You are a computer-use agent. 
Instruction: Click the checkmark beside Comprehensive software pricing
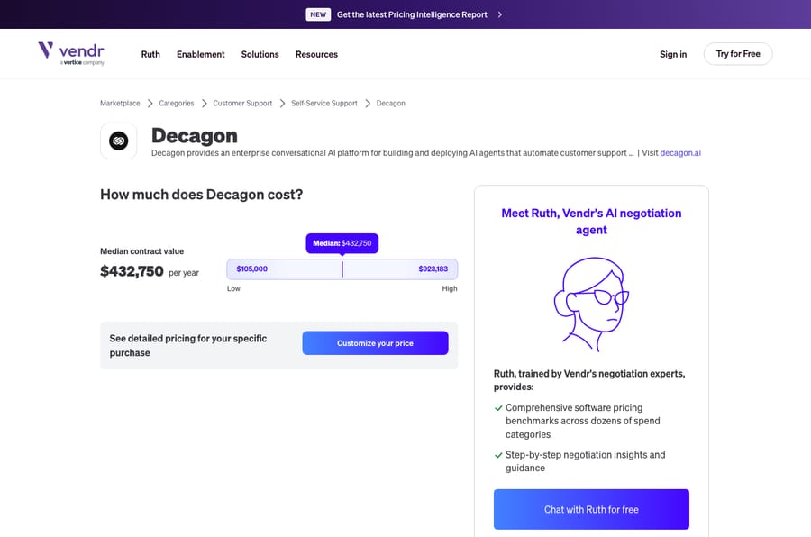498,408
